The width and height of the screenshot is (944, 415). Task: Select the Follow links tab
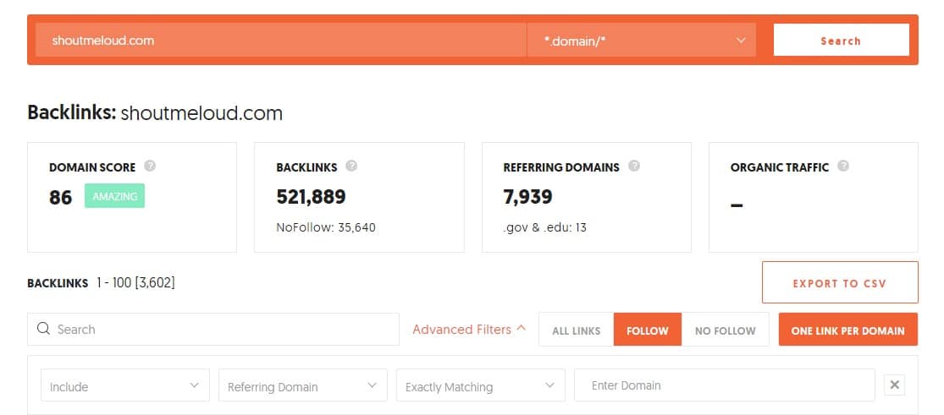click(647, 330)
